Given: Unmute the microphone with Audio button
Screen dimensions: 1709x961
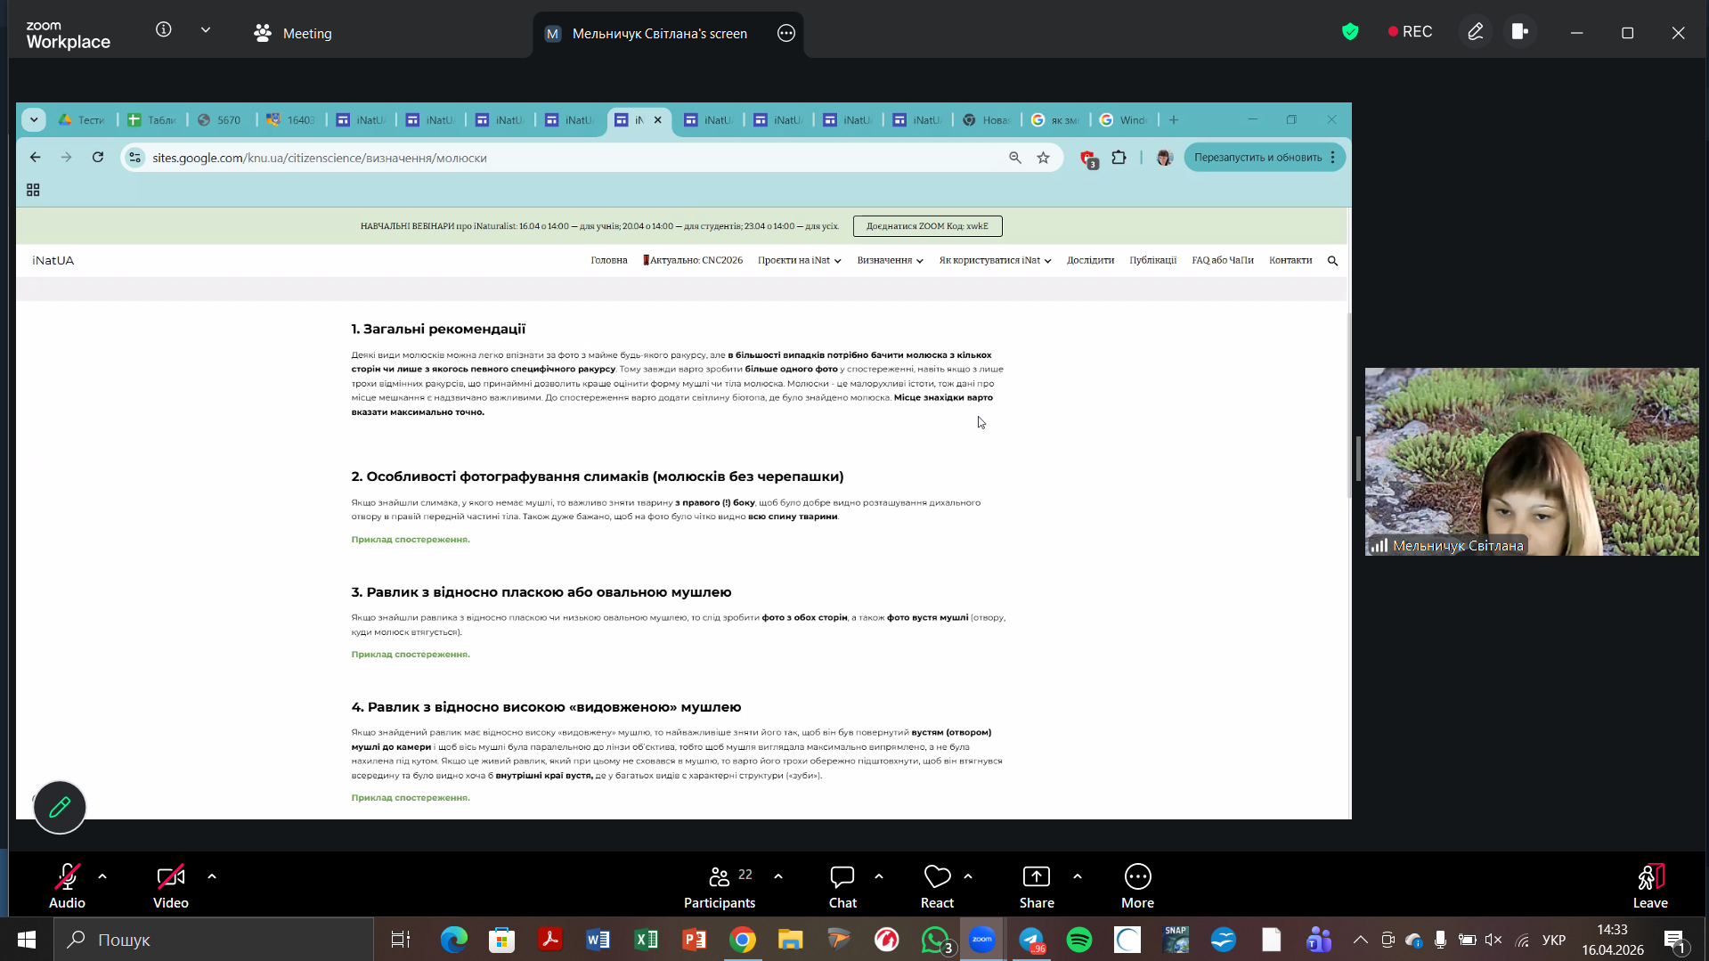Looking at the screenshot, I should [x=67, y=886].
